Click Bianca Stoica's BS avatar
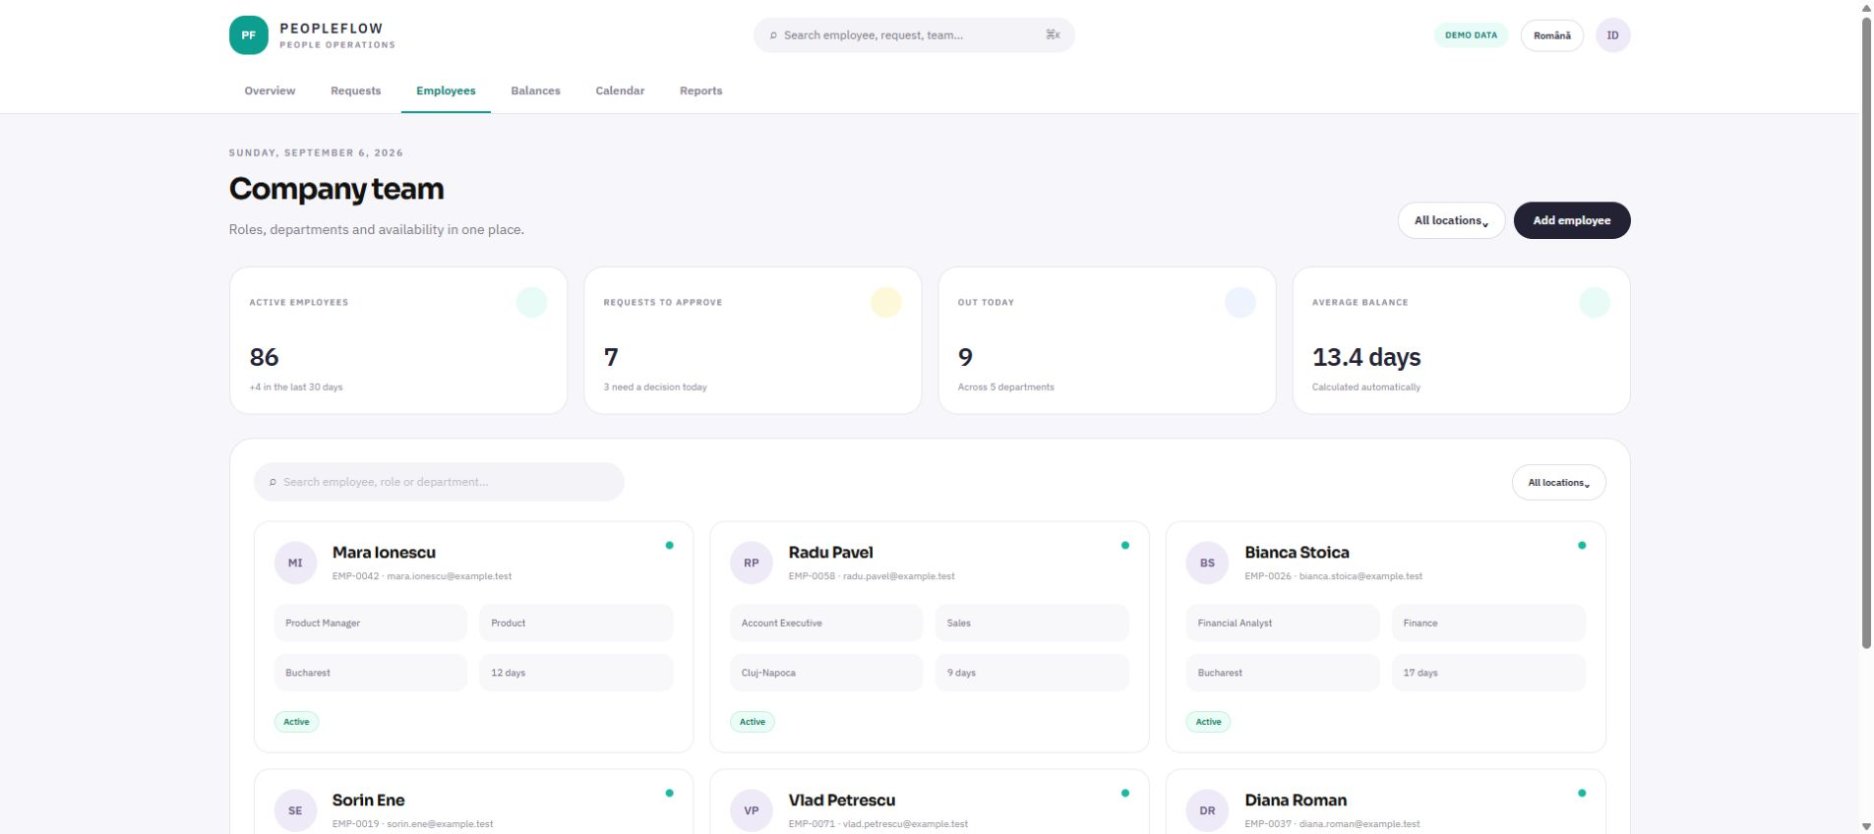 coord(1207,563)
